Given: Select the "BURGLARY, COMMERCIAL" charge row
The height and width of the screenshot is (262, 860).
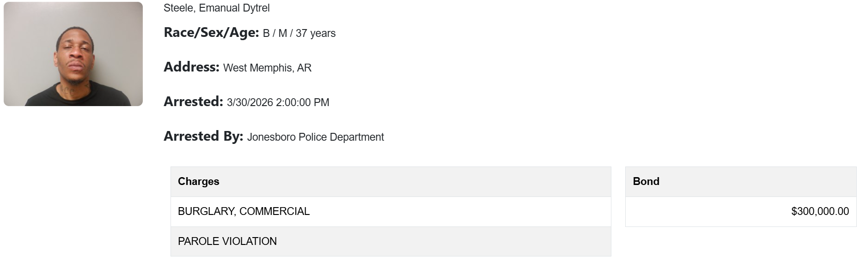Looking at the screenshot, I should pyautogui.click(x=244, y=211).
